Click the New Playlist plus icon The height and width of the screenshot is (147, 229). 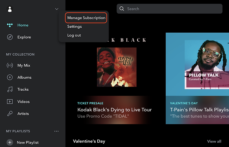pos(10,142)
